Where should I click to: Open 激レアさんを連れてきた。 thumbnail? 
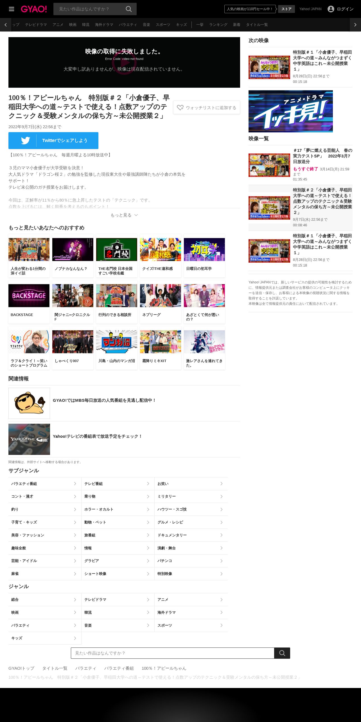204,342
